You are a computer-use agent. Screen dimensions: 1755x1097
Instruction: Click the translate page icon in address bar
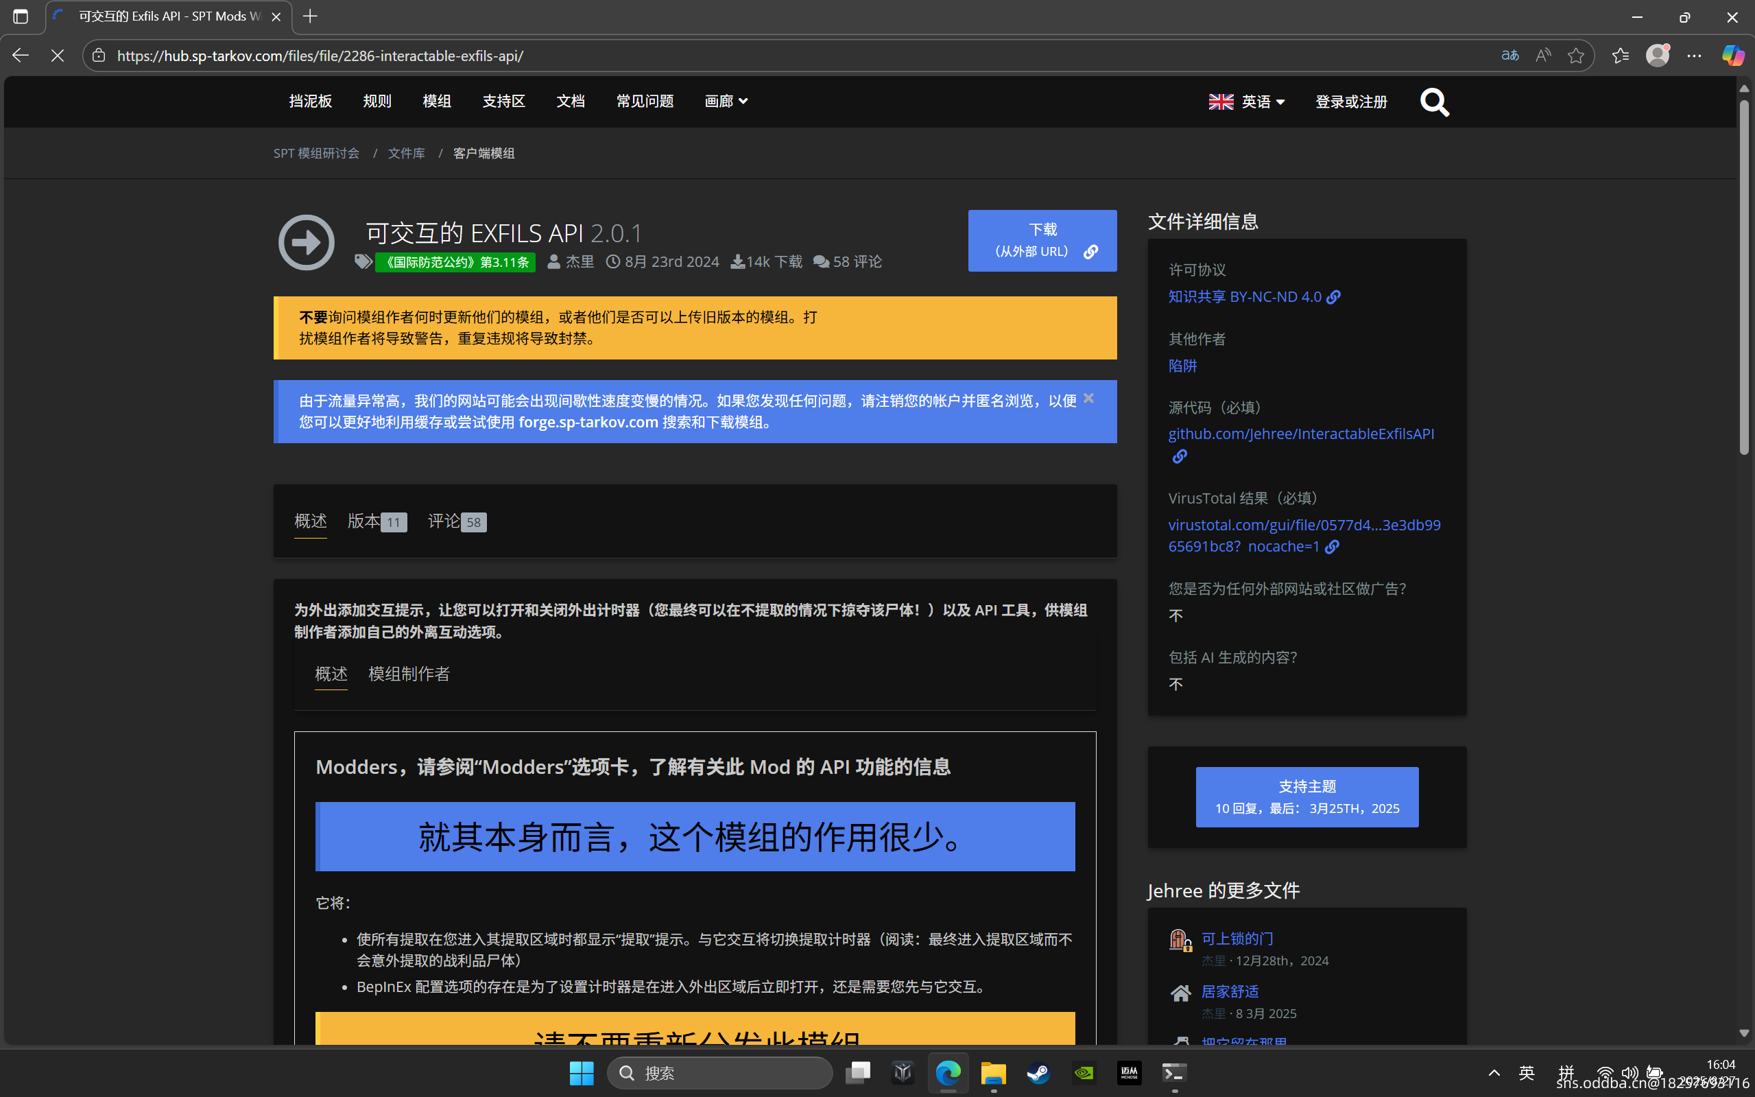point(1510,56)
